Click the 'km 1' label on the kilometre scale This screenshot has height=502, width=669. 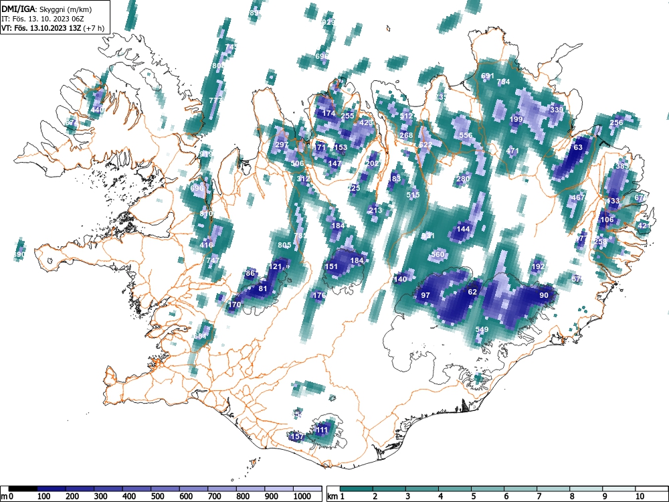click(x=337, y=497)
